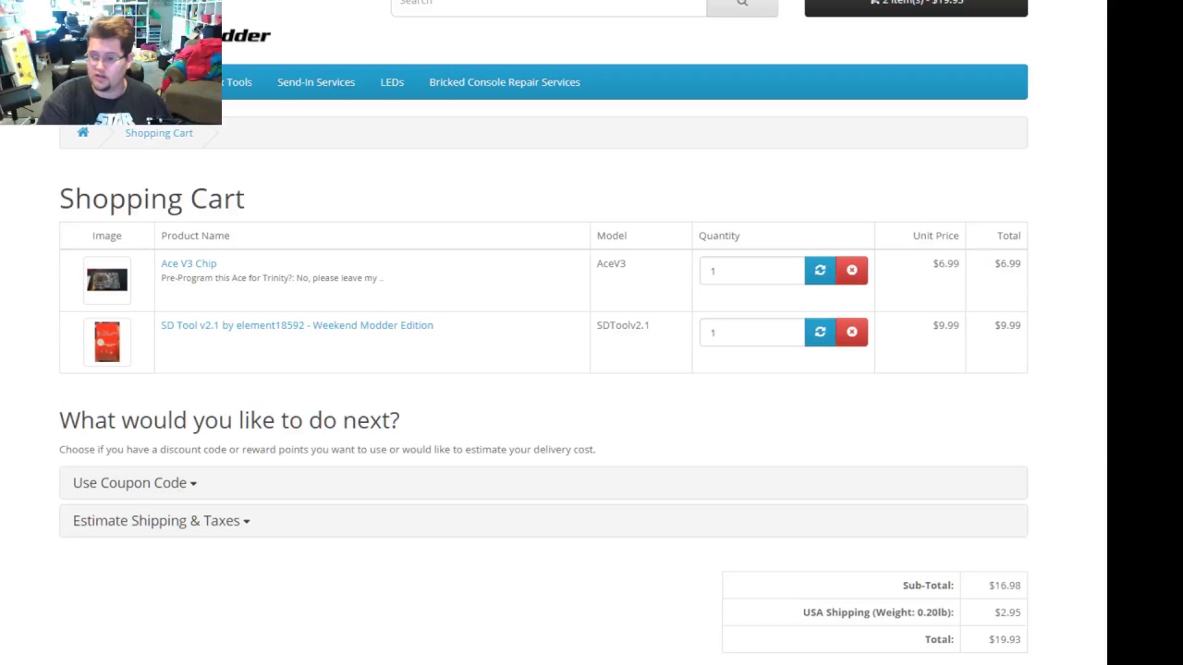Click the Product Name column header
The width and height of the screenshot is (1183, 665).
[x=195, y=236]
